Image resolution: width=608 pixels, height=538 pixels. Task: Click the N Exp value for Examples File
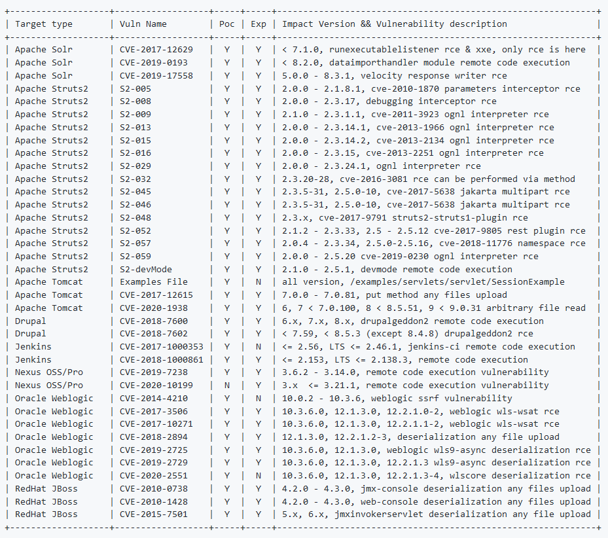pos(259,282)
